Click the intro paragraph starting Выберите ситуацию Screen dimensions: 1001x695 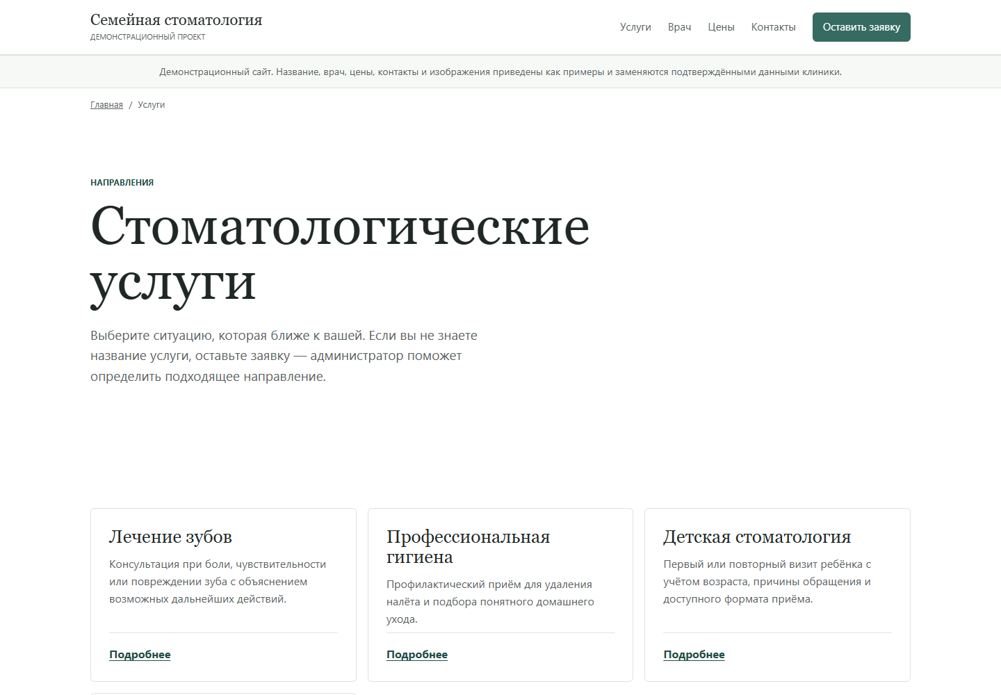(x=284, y=356)
